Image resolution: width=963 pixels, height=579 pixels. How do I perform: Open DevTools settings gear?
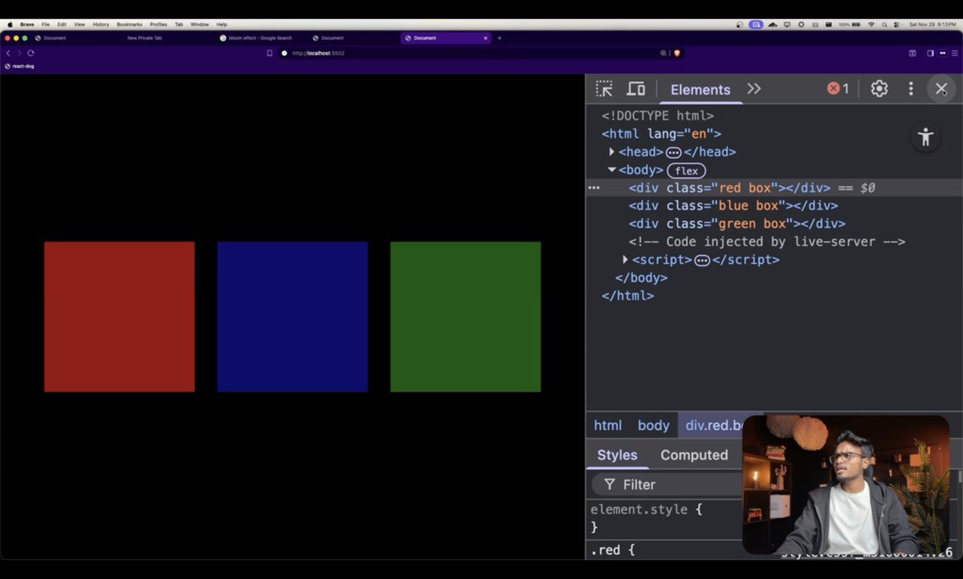tap(879, 89)
